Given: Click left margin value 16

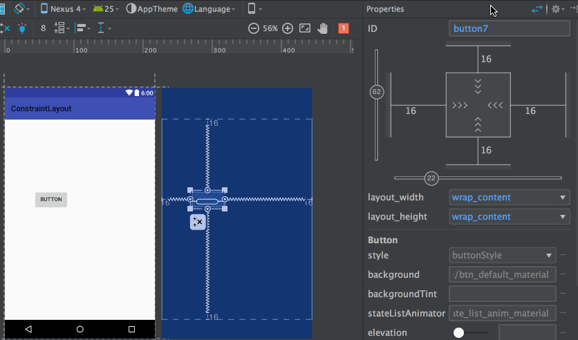Looking at the screenshot, I should point(411,111).
